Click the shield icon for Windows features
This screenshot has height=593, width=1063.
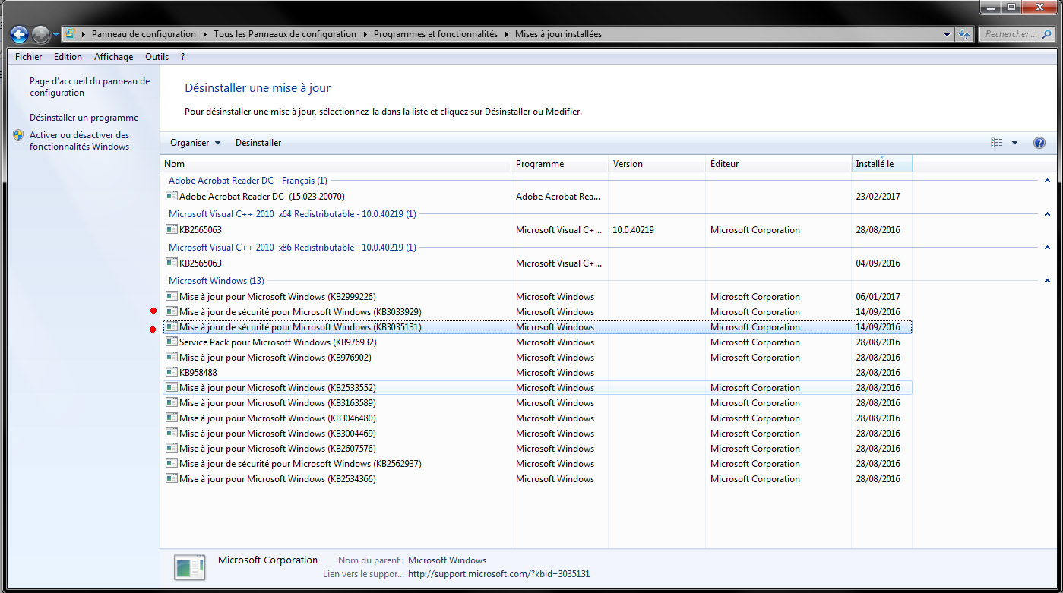pyautogui.click(x=18, y=136)
